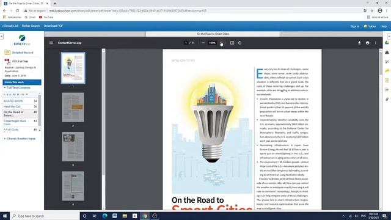Rotate the PDF counterclockwise
This screenshot has width=391, height=220.
point(239,43)
